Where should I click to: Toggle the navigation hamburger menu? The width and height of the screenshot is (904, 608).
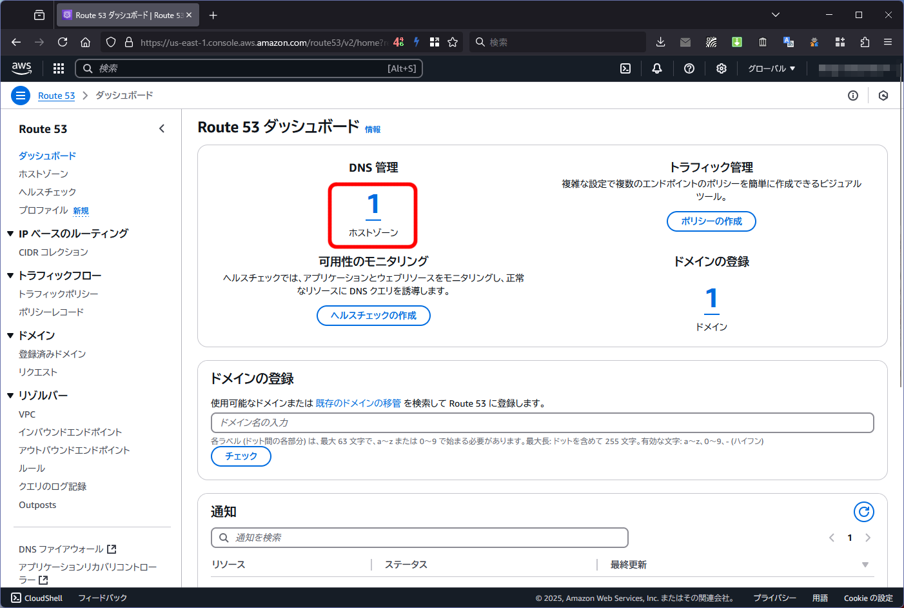coord(21,96)
